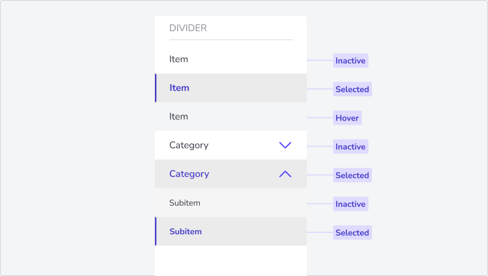Click the bold purple selected Item row
The image size is (488, 276).
coord(231,88)
